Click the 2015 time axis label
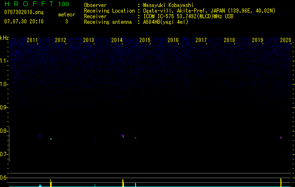295x187 pixels. point(145,40)
